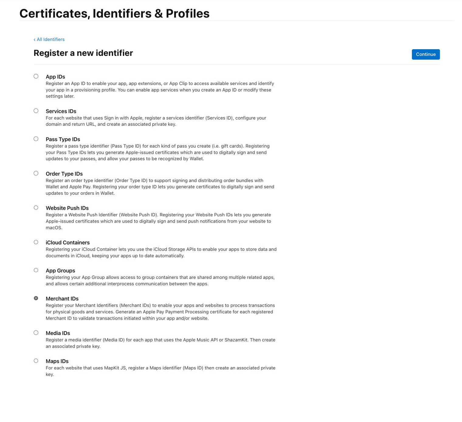This screenshot has height=422, width=462.
Task: Choose the Maps IDs radio option
Action: pos(36,361)
